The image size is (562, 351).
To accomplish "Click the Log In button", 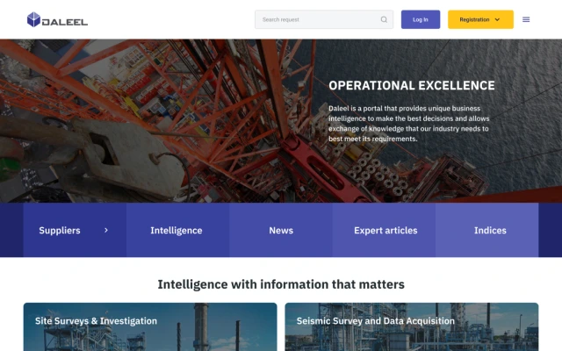I will (x=421, y=19).
